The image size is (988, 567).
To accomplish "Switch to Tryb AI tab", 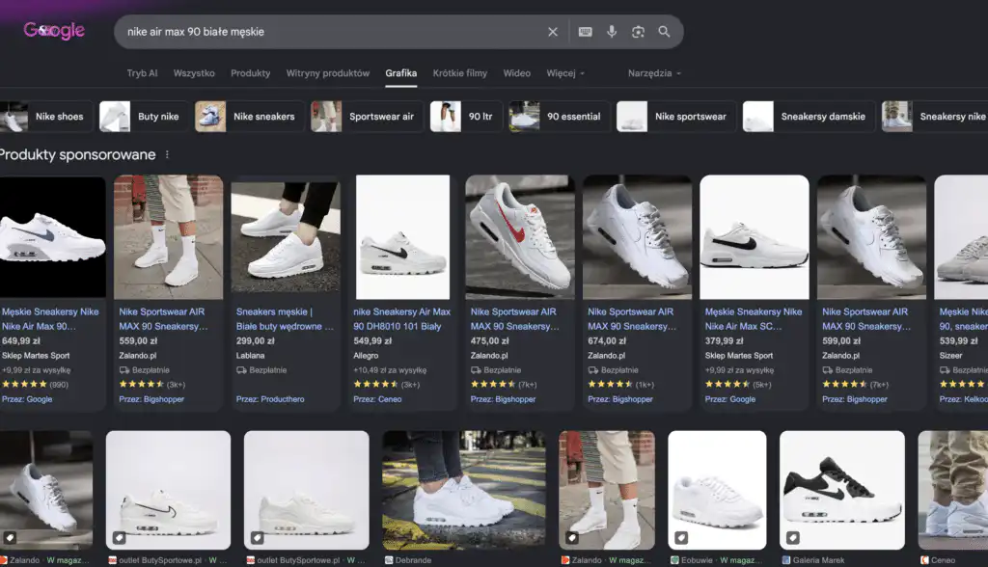I will tap(143, 73).
